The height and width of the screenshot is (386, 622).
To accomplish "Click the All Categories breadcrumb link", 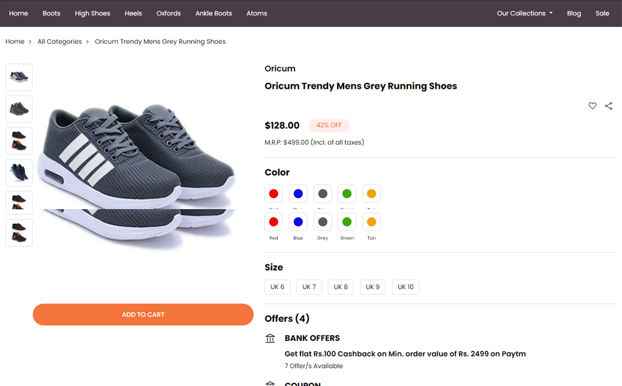I will [59, 42].
